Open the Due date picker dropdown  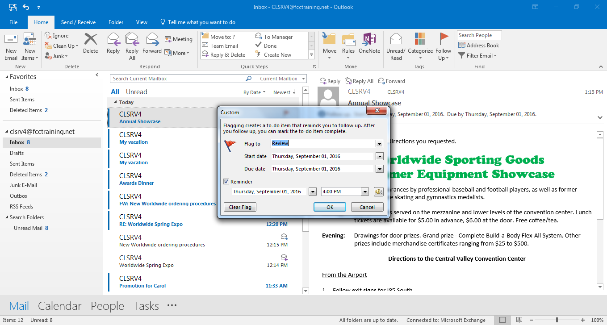380,169
